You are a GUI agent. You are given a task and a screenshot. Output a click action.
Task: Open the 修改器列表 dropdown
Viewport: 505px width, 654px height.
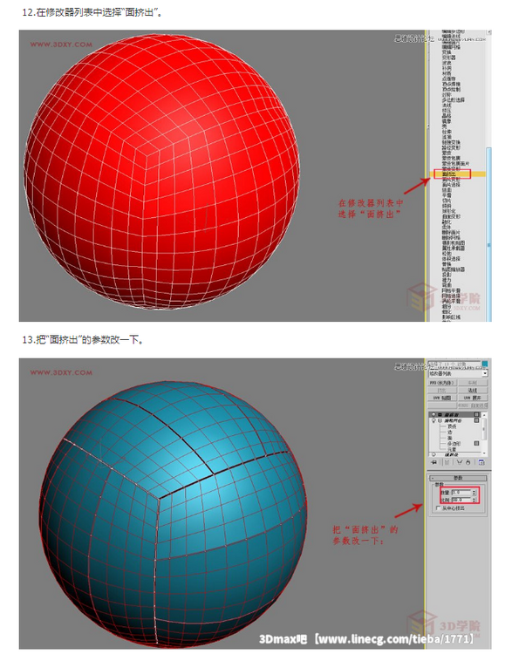(458, 373)
